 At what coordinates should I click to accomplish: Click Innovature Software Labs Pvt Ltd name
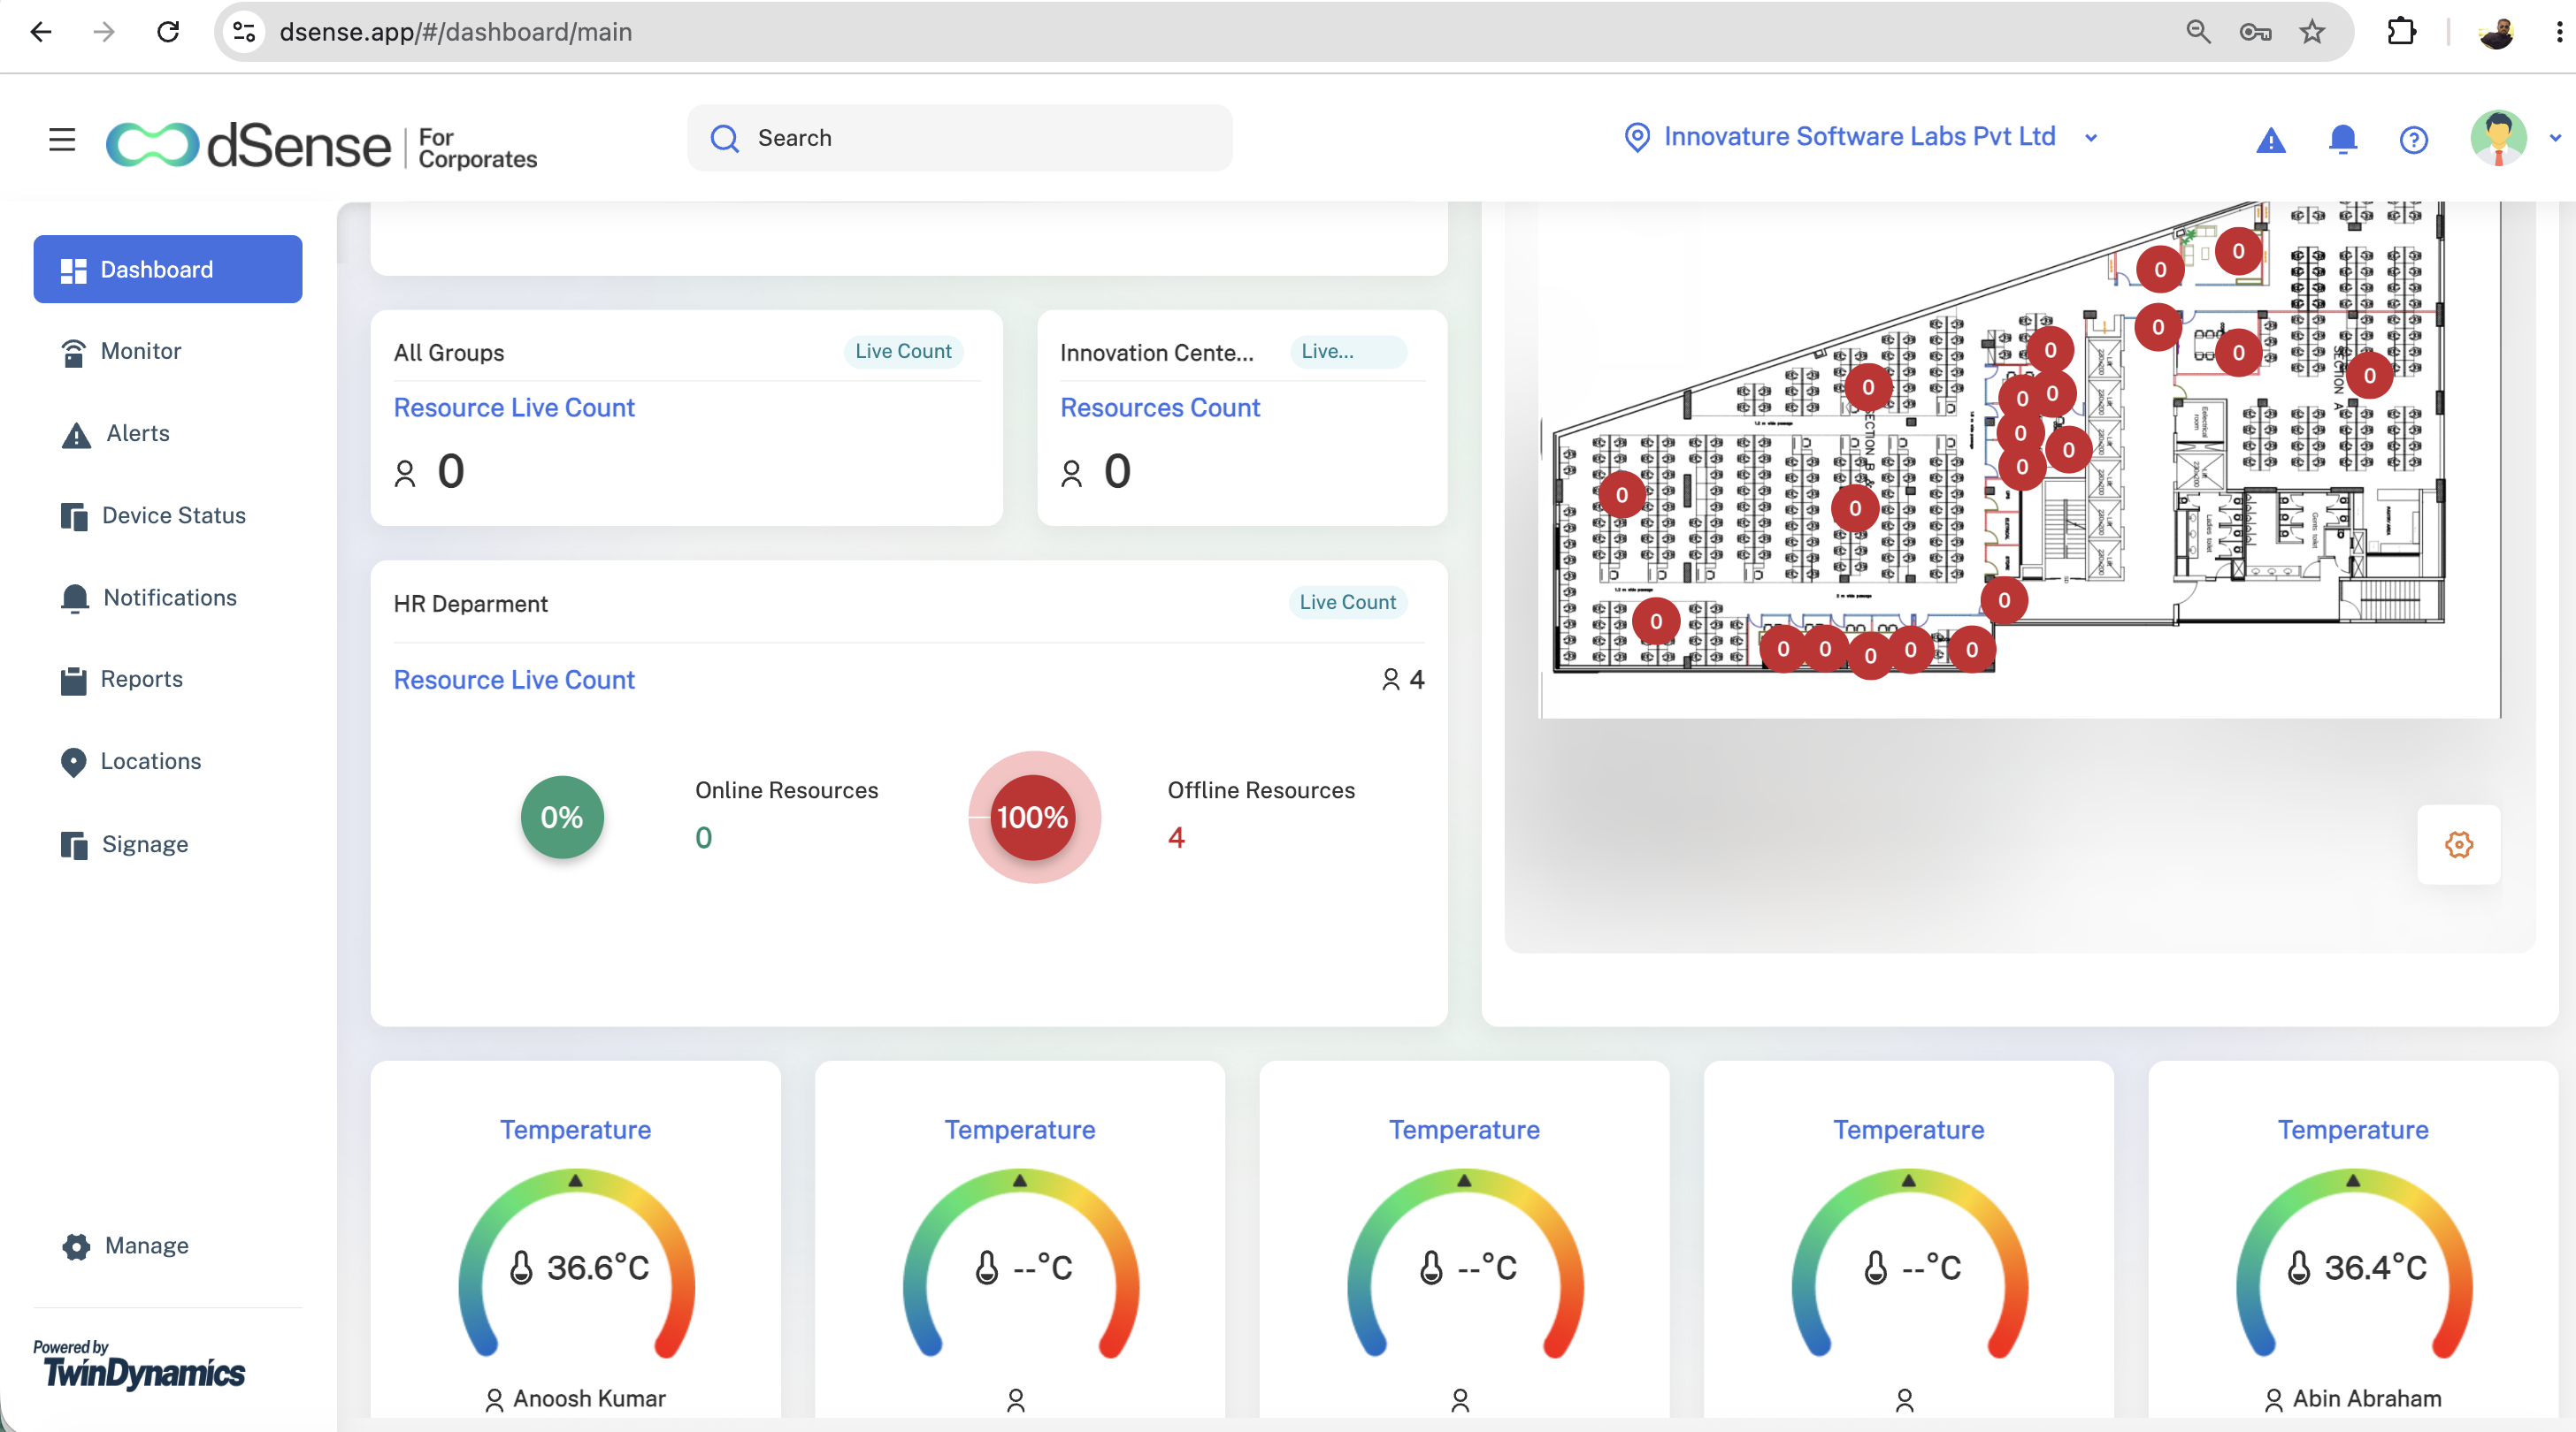pos(1859,137)
